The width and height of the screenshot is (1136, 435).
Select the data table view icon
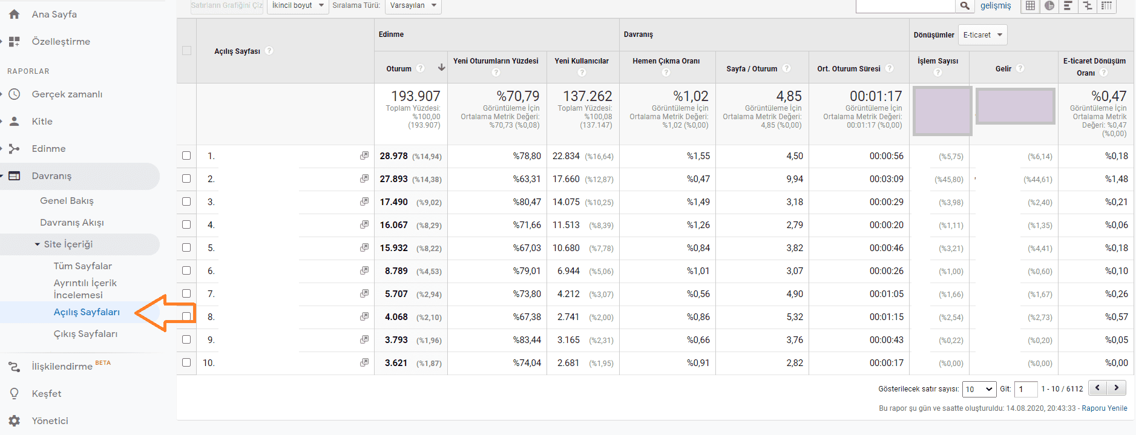click(x=1030, y=5)
